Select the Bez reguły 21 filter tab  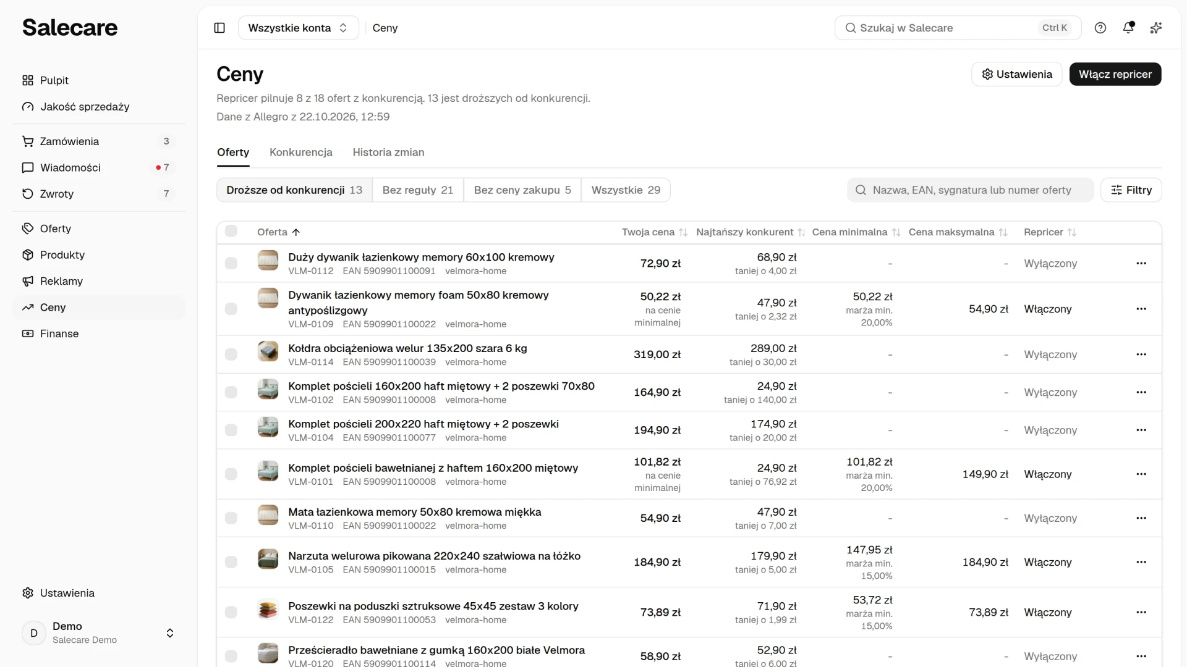(x=418, y=190)
